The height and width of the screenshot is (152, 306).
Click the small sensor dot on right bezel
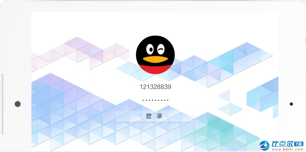(x=291, y=104)
